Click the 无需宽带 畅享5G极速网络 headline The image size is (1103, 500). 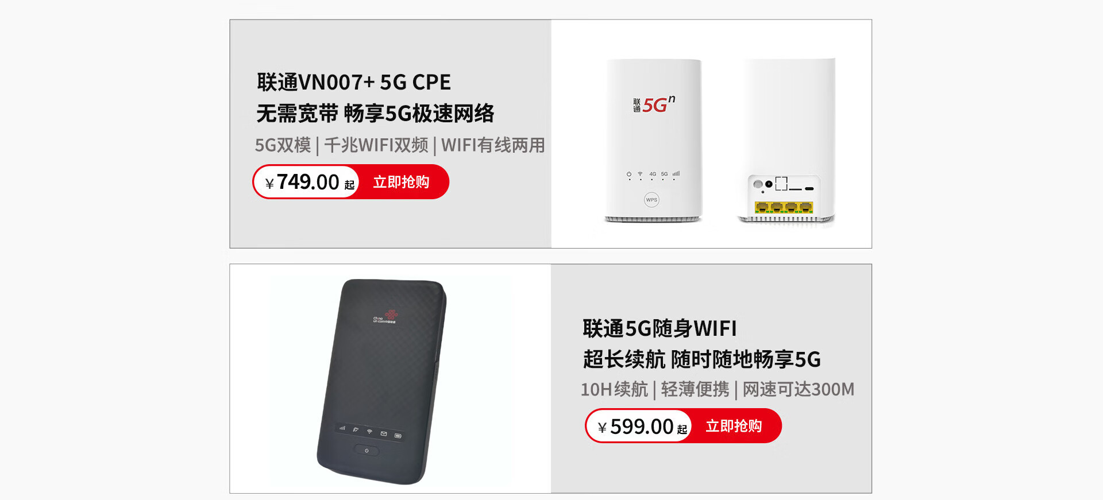tap(375, 113)
